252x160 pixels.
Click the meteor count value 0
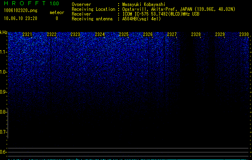(x=57, y=18)
